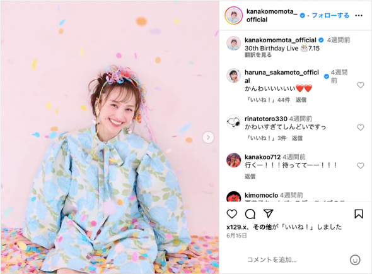Like haruna_sakamoto_official's comment

361,85
